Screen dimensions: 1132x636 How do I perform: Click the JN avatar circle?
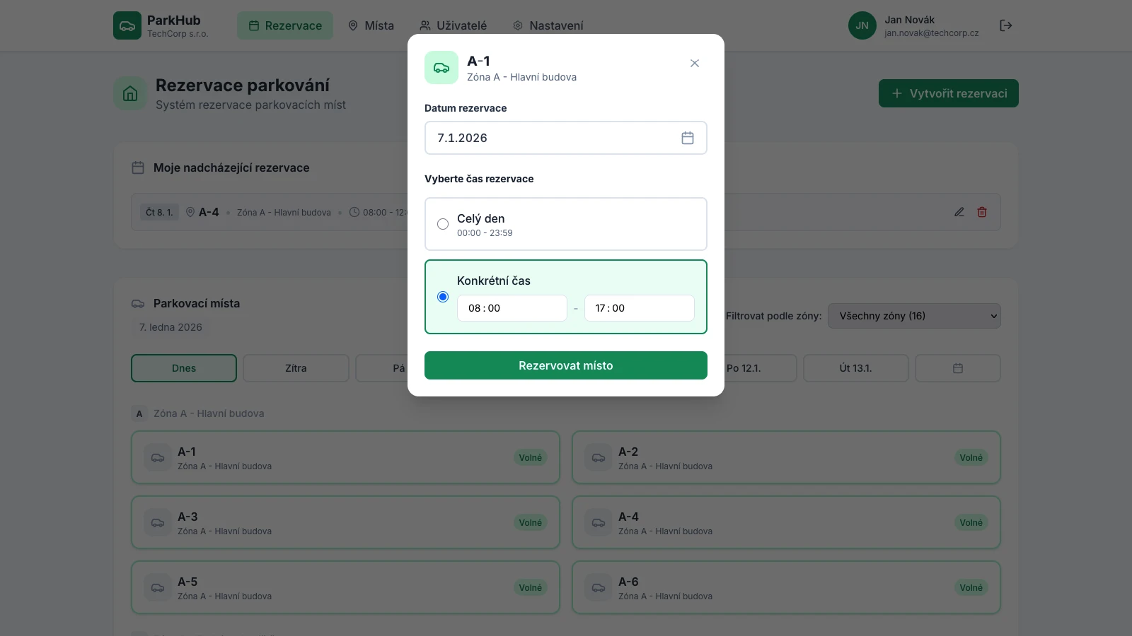(862, 25)
